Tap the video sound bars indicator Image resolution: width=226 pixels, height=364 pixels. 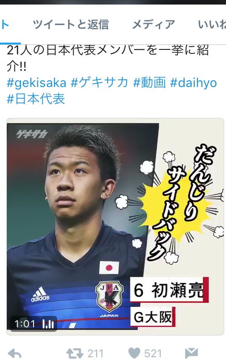point(48,324)
